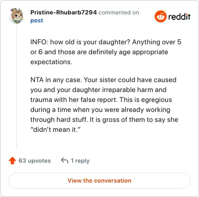Collapse comment via vertical thread line
The image size is (199, 197).
(x=17, y=86)
